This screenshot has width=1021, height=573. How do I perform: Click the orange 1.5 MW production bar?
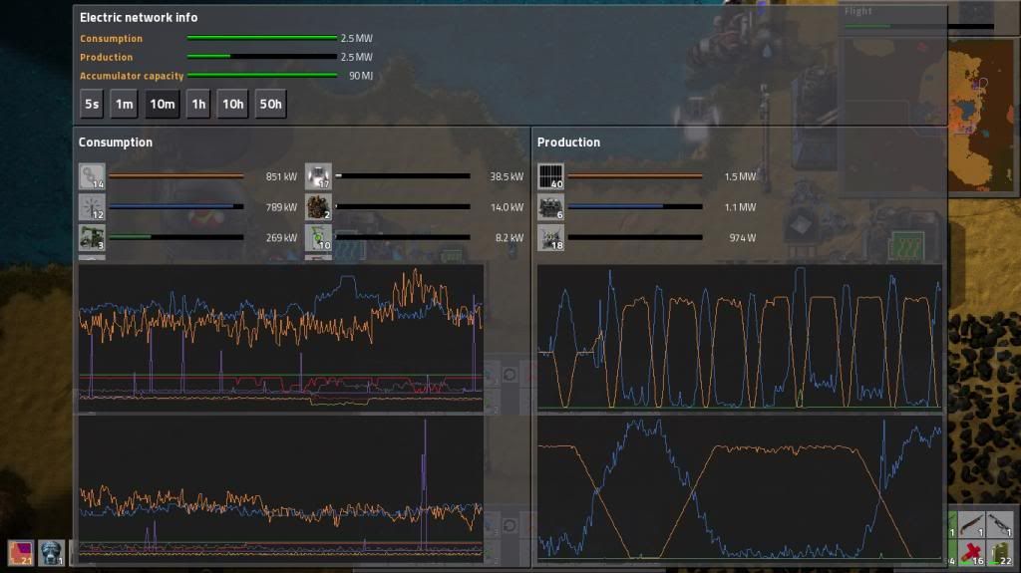[635, 175]
